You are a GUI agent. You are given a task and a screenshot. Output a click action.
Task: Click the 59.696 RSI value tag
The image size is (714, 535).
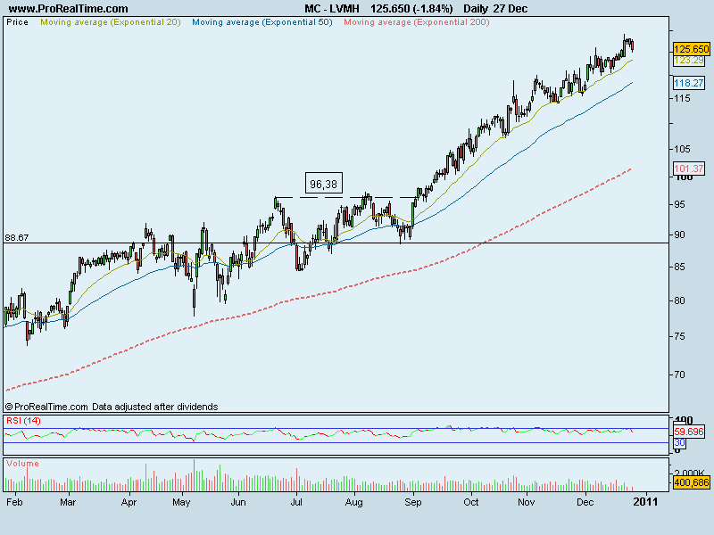coord(689,432)
